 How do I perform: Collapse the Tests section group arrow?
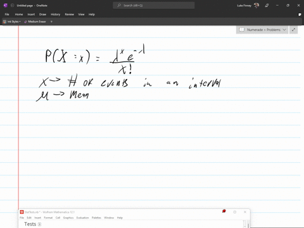pos(39,224)
